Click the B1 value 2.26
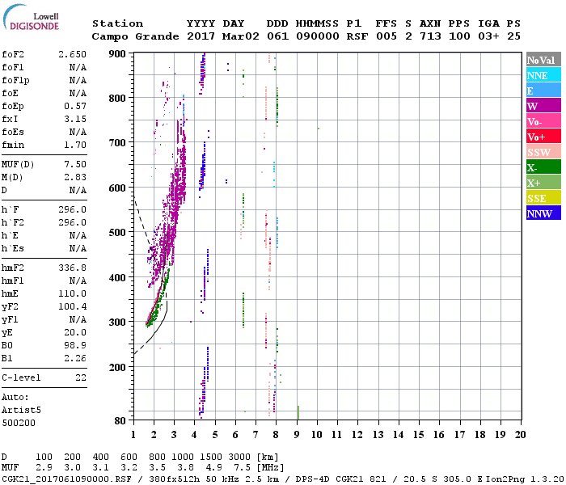 75,358
